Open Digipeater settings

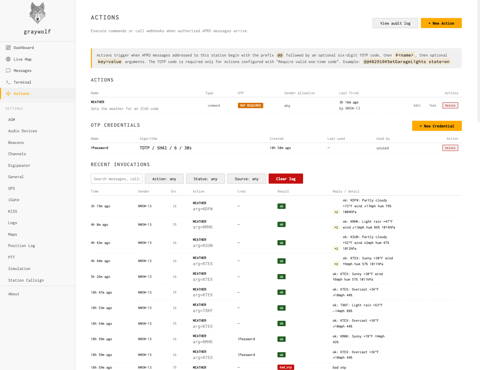pos(37,165)
